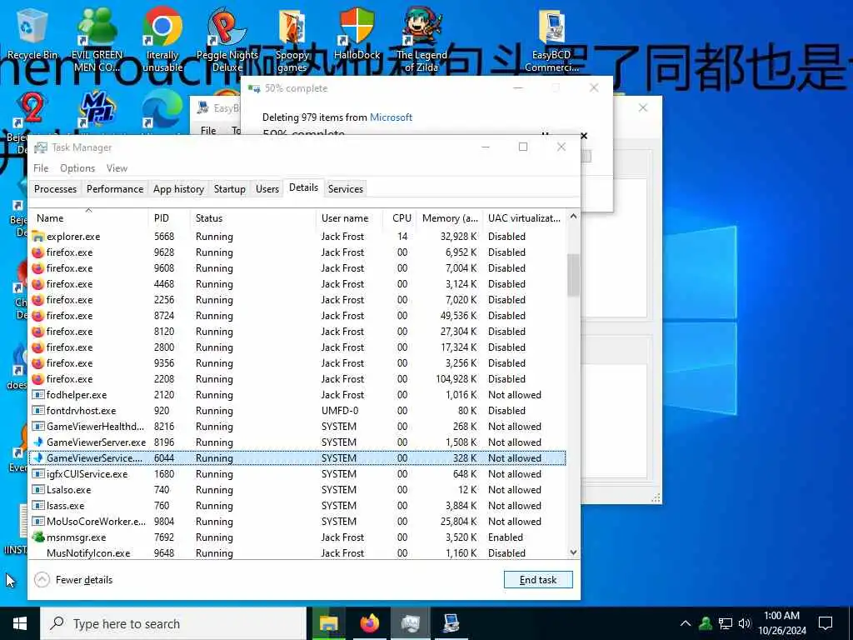Viewport: 853px width, 640px height.
Task: Open the File menu in EasyBCD window
Action: [x=208, y=130]
